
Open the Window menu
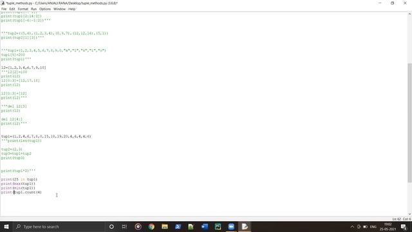(59, 9)
